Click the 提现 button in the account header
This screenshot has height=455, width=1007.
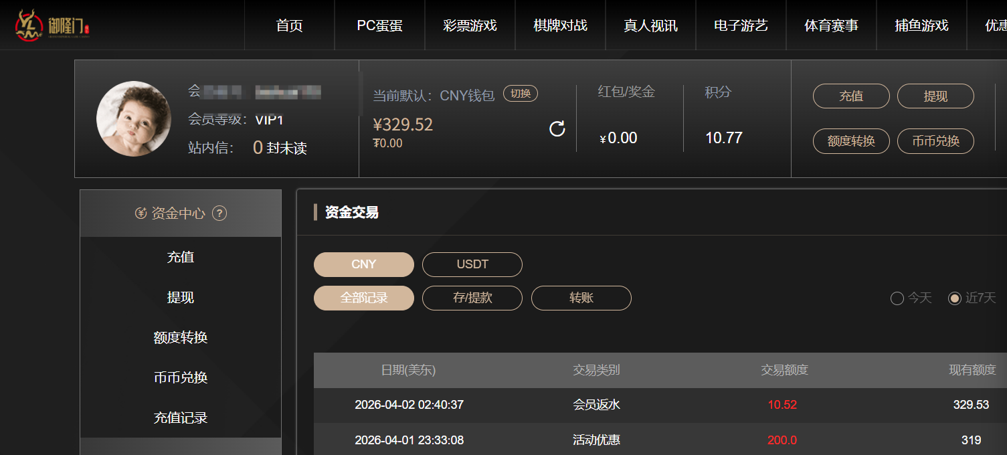(935, 96)
